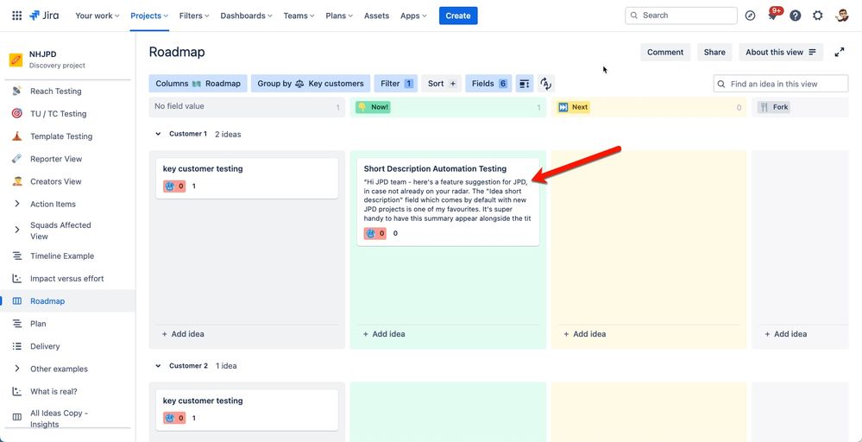The height and width of the screenshot is (442, 862).
Task: Open Short Description Automation Testing card
Action: [x=448, y=202]
